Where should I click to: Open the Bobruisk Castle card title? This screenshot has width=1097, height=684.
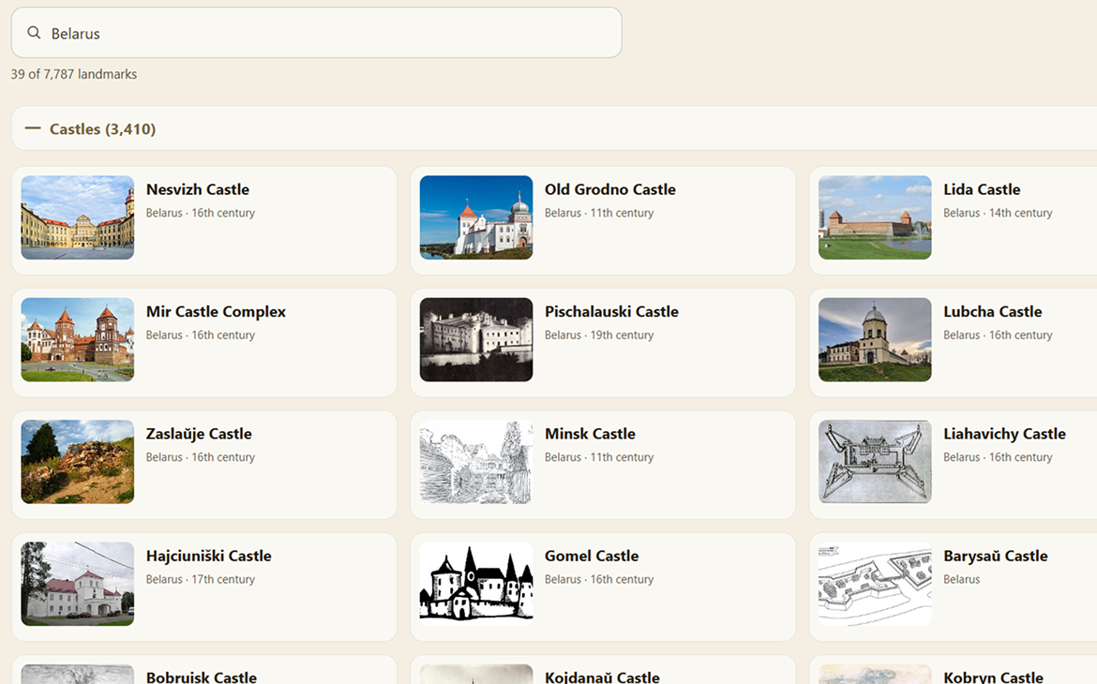tap(201, 677)
